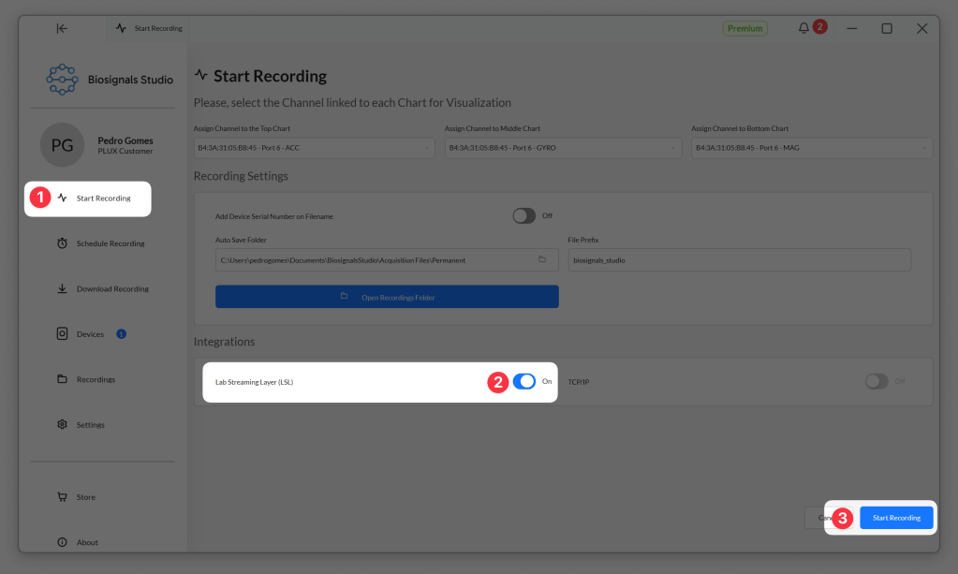Click the notification count badge

tap(820, 27)
